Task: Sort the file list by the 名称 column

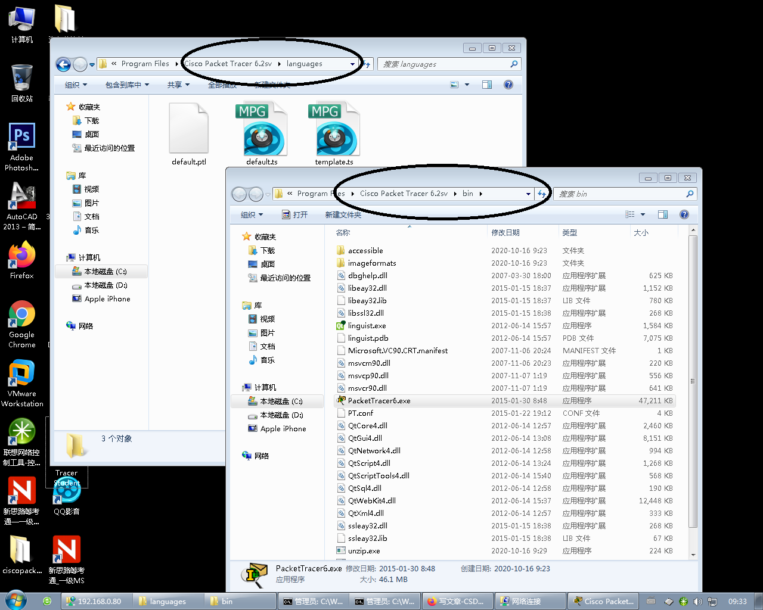Action: [409, 232]
